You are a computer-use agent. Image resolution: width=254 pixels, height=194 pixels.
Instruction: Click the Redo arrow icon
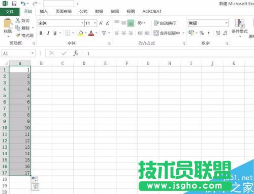35,4
